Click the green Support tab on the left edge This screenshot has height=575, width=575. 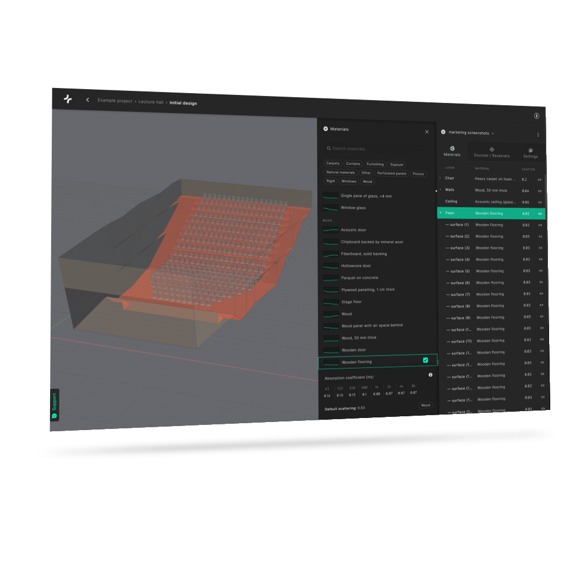[53, 403]
